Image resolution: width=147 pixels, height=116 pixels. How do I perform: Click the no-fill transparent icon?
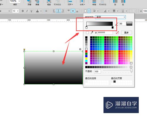click(x=117, y=33)
